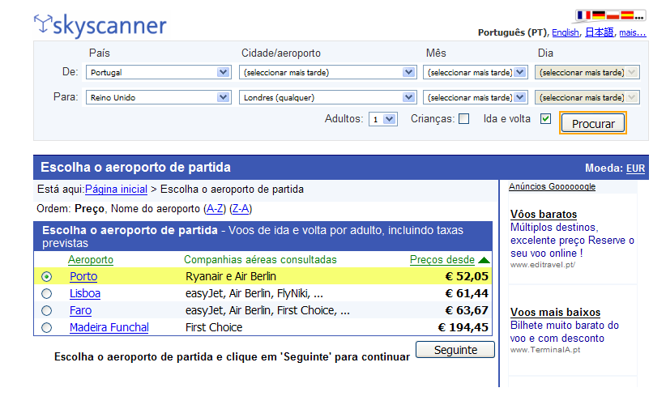Screen dimensions: 666x405
Task: Click the www.TerminalA.pt ad URL
Action: (x=545, y=350)
